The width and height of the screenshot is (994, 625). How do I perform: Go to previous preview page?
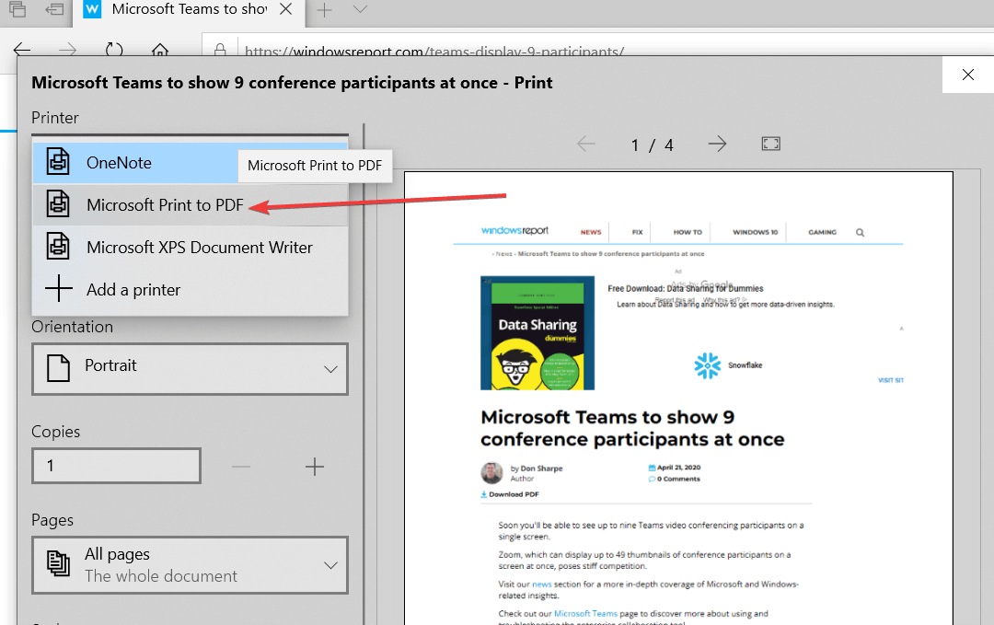[586, 144]
